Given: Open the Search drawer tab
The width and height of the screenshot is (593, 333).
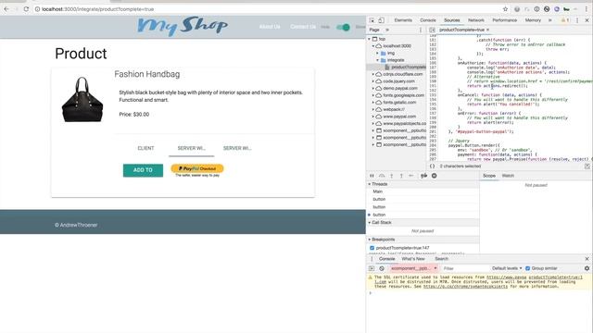Looking at the screenshot, I should tap(441, 259).
